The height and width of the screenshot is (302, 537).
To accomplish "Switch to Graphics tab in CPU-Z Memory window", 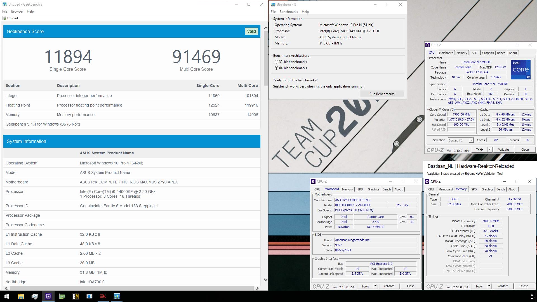I will pos(487,189).
